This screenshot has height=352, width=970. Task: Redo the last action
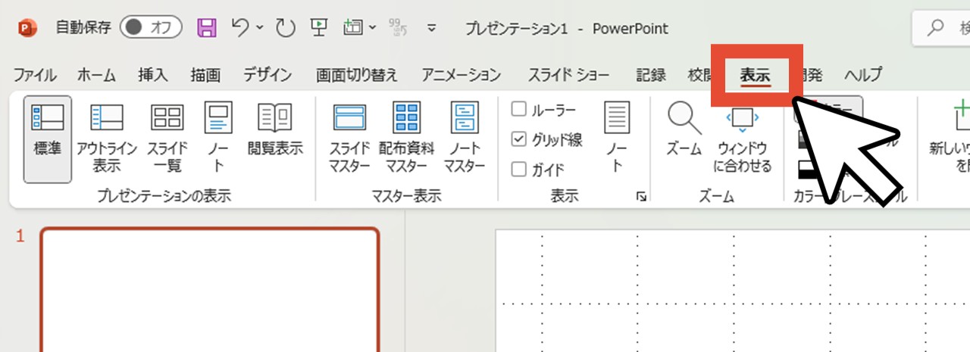coord(285,28)
